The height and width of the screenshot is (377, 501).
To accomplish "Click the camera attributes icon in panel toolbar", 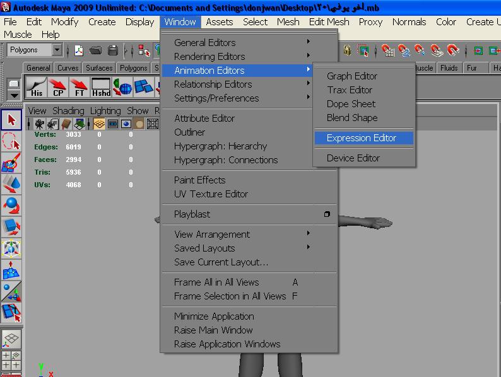I will pos(53,124).
